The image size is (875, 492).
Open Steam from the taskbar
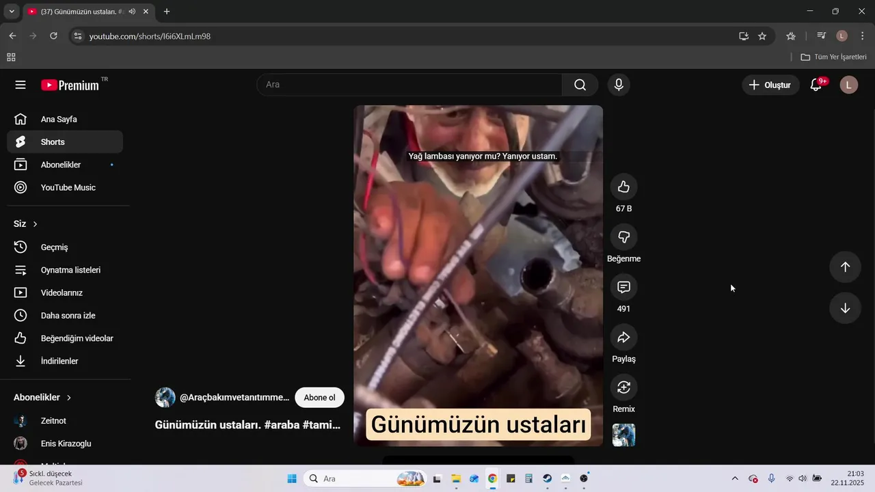[x=548, y=478]
